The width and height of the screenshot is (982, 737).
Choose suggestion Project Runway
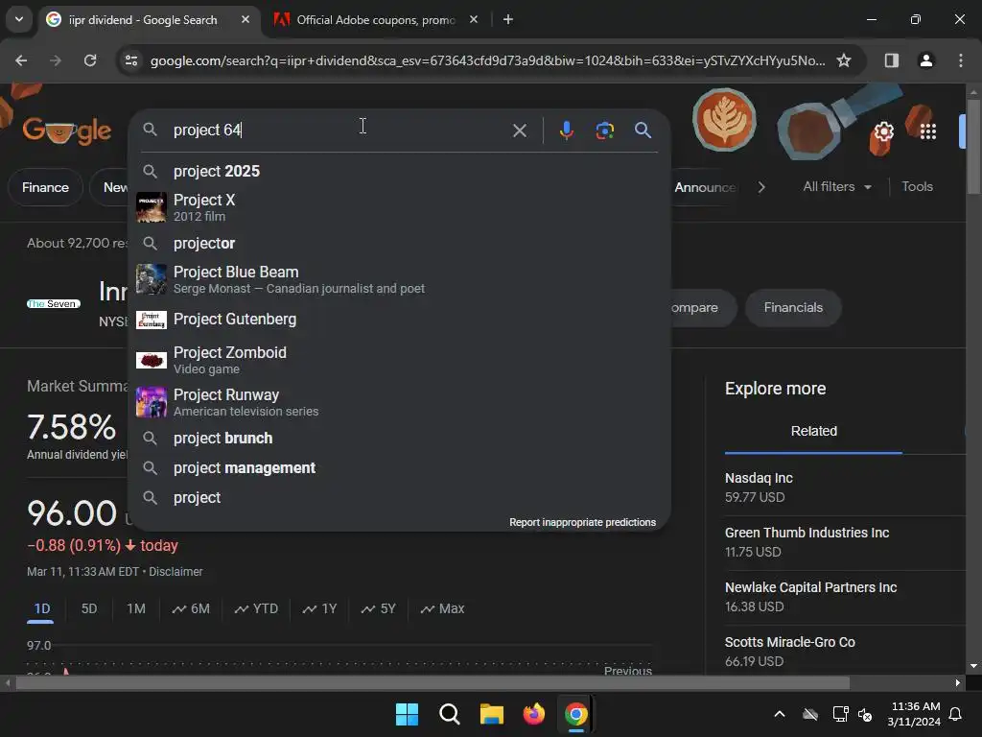click(399, 402)
